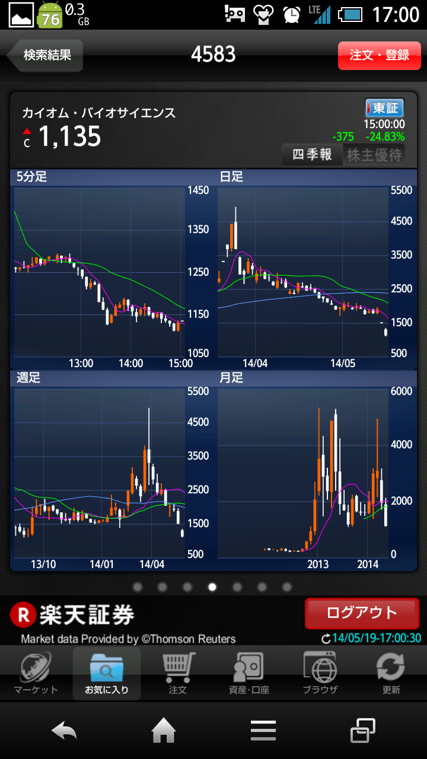Open the Android menu button
This screenshot has width=427, height=759.
click(x=263, y=731)
